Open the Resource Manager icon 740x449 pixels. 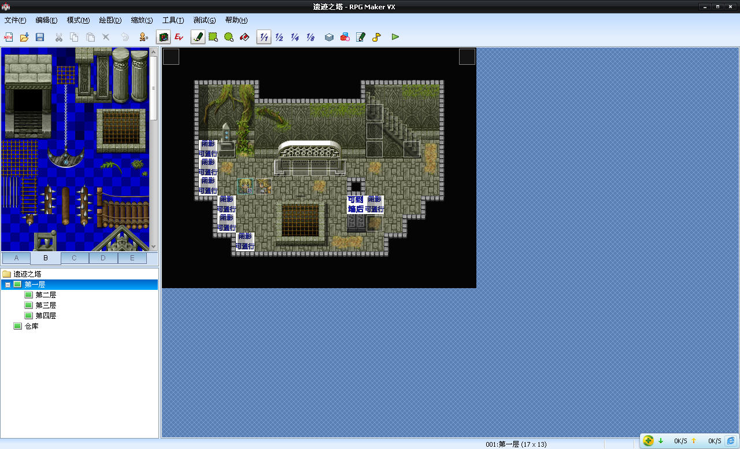345,37
